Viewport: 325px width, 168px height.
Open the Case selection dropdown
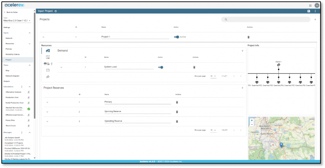point(17,21)
